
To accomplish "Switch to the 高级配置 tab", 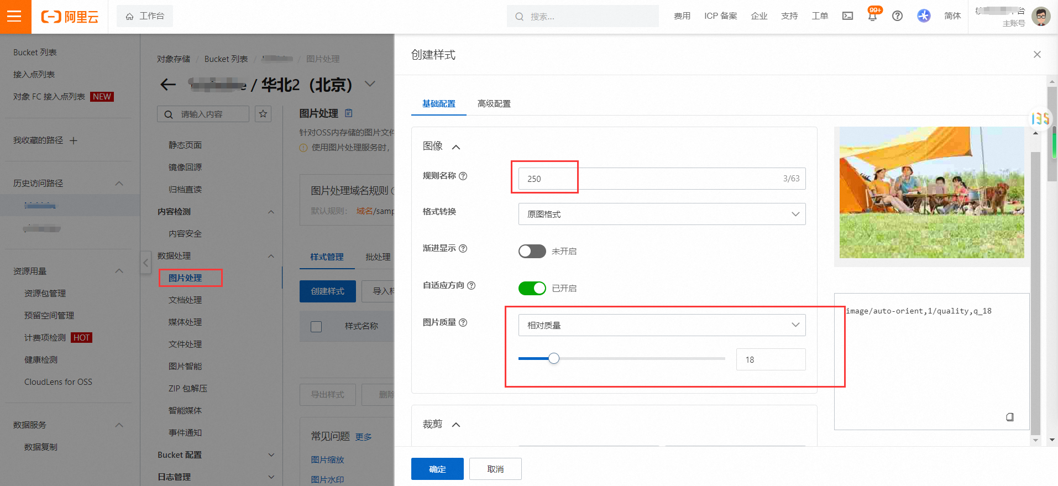I will [x=494, y=104].
